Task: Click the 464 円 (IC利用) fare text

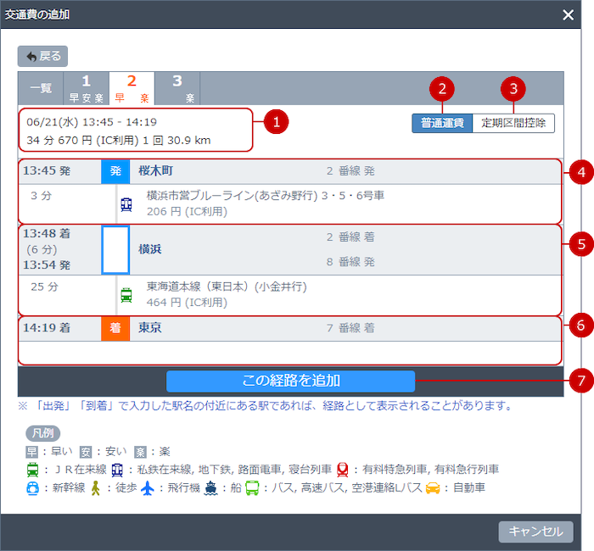Action: (x=188, y=303)
